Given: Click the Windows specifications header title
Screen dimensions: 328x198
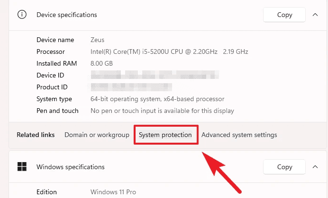Looking at the screenshot, I should click(x=71, y=167).
